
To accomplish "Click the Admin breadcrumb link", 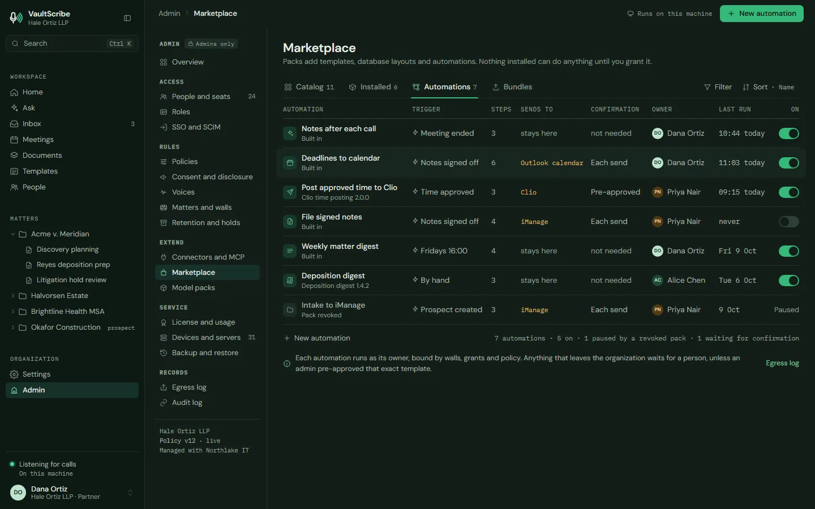I will (x=169, y=14).
